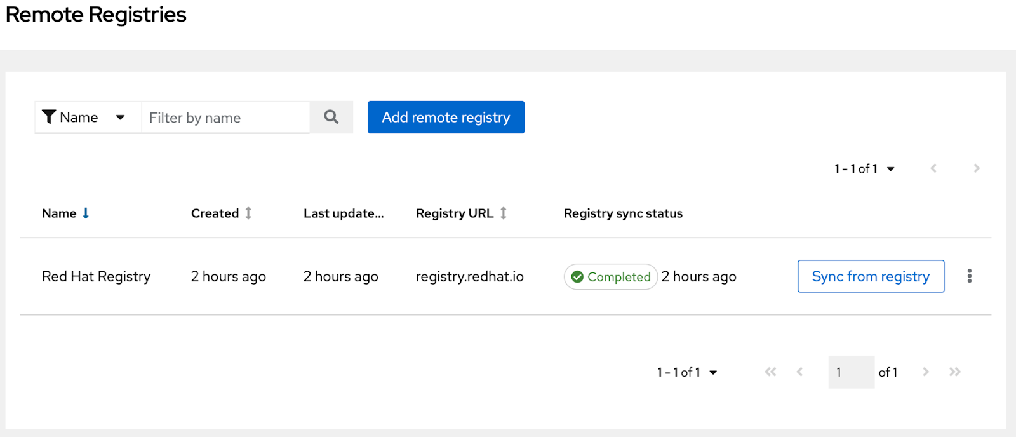The image size is (1016, 437).
Task: Sort by Name using the arrow icon
Action: coord(86,213)
